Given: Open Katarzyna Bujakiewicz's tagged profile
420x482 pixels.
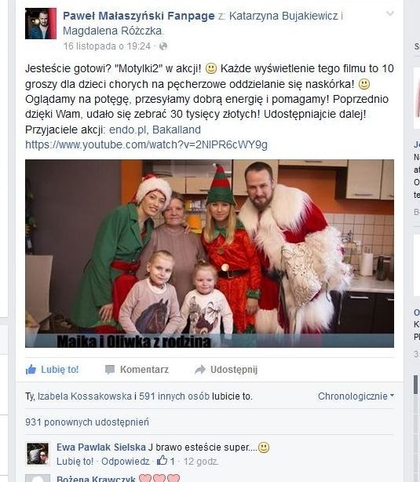Looking at the screenshot, I should coord(283,16).
